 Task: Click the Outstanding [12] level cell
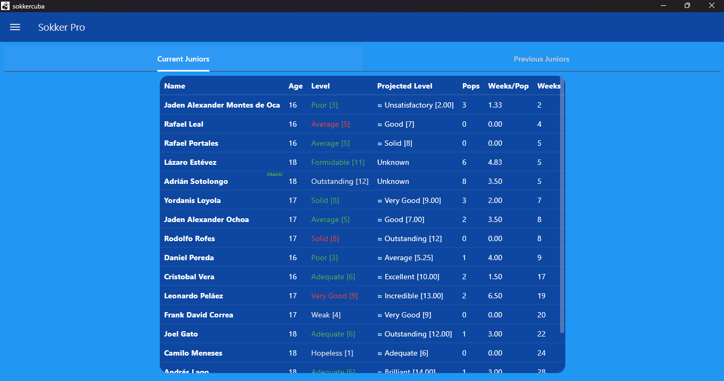coord(340,181)
